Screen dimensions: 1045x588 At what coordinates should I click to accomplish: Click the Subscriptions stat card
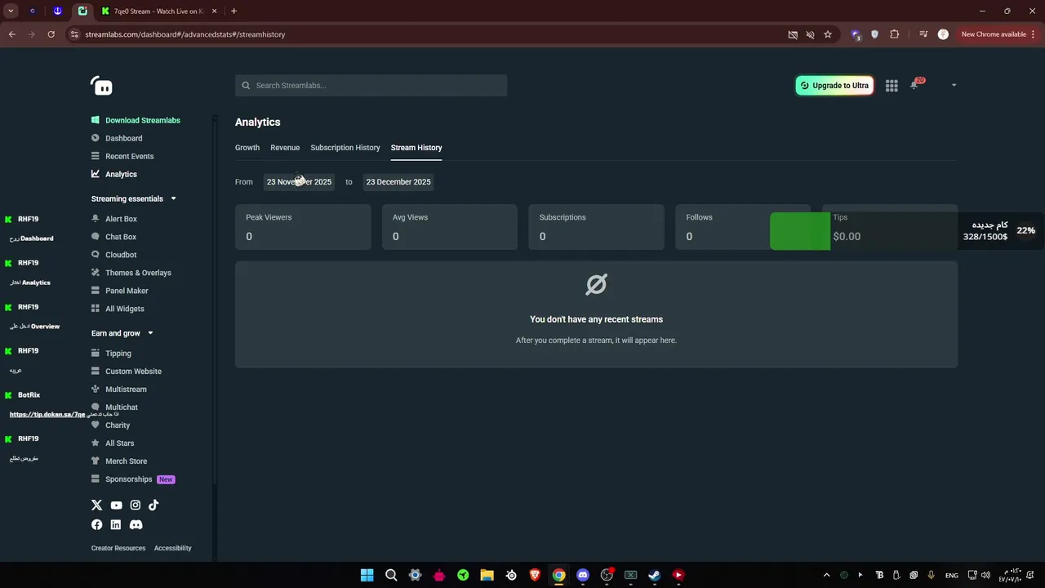point(596,227)
